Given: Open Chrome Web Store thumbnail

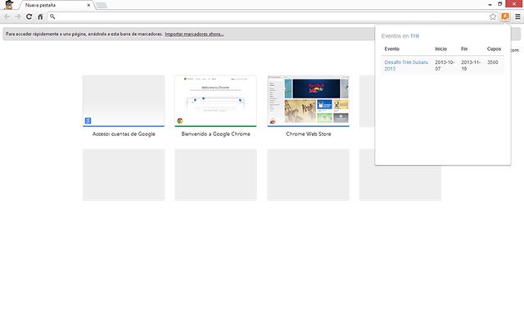Looking at the screenshot, I should [308, 101].
